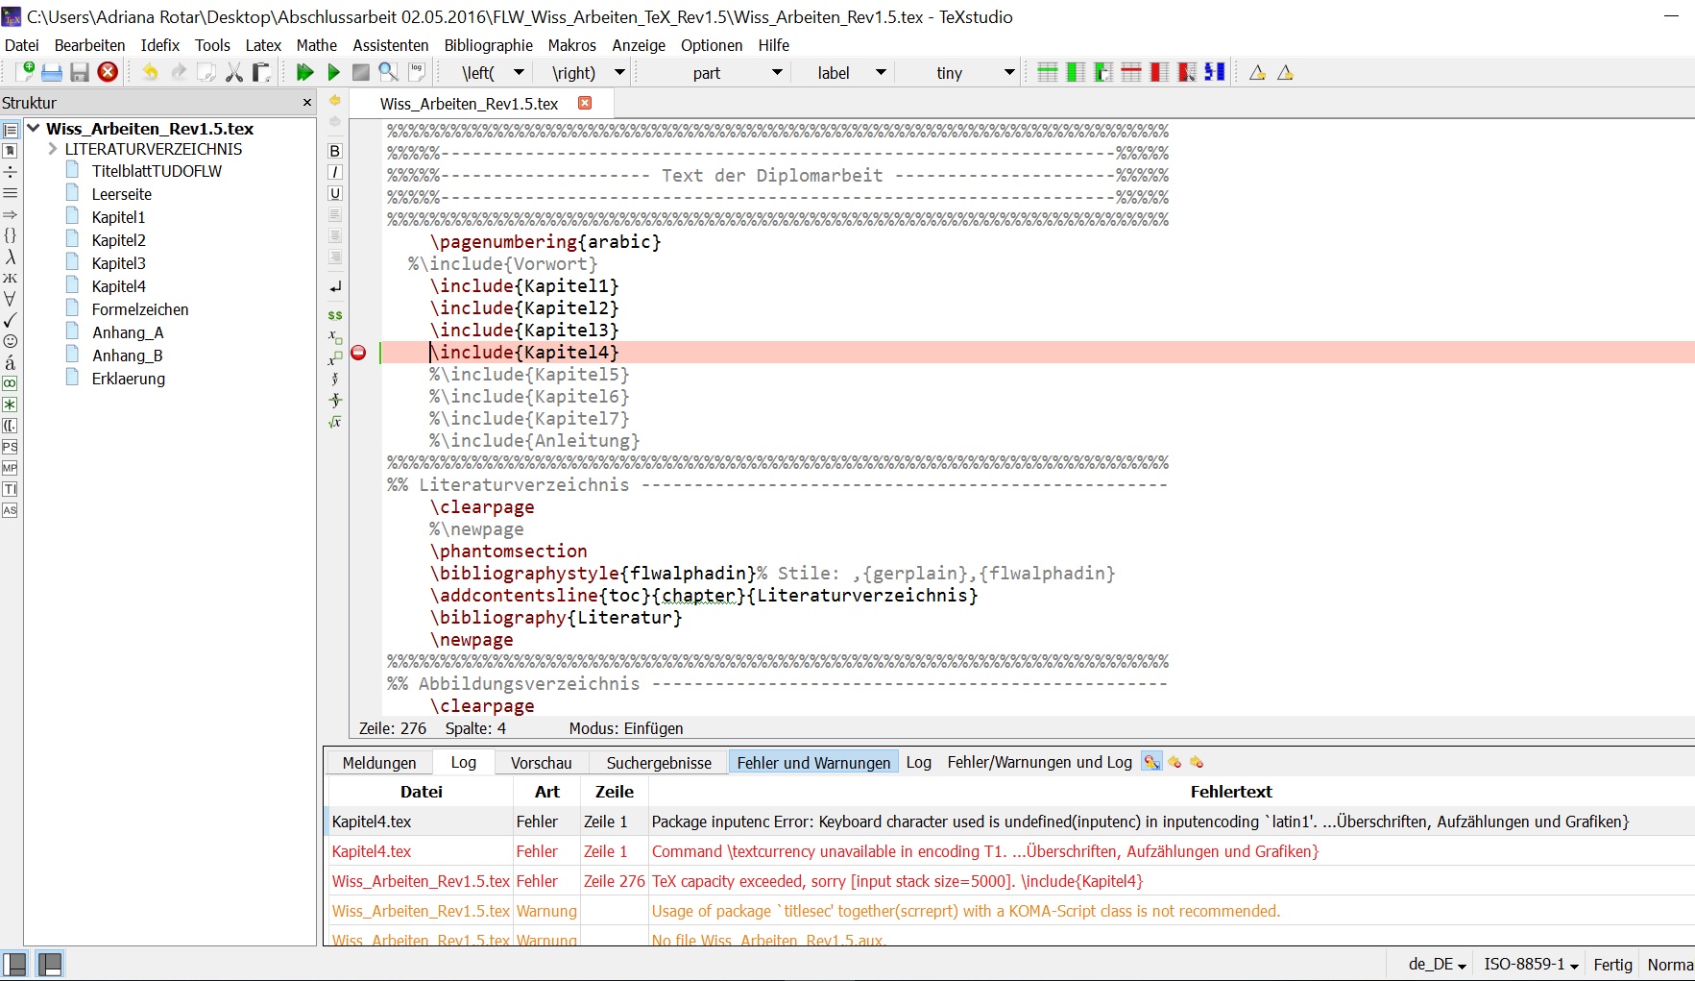Click the Redo arrow icon
The image size is (1695, 981).
coord(179,72)
